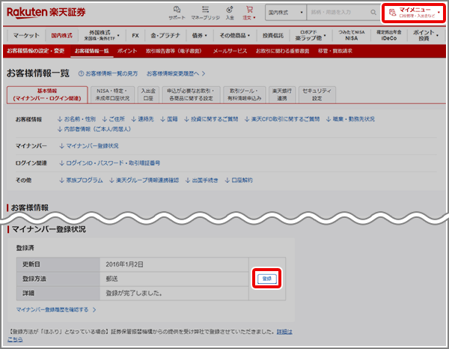Viewport: 449px width, 349px height.
Task: Open the サポート support icon
Action: click(177, 13)
